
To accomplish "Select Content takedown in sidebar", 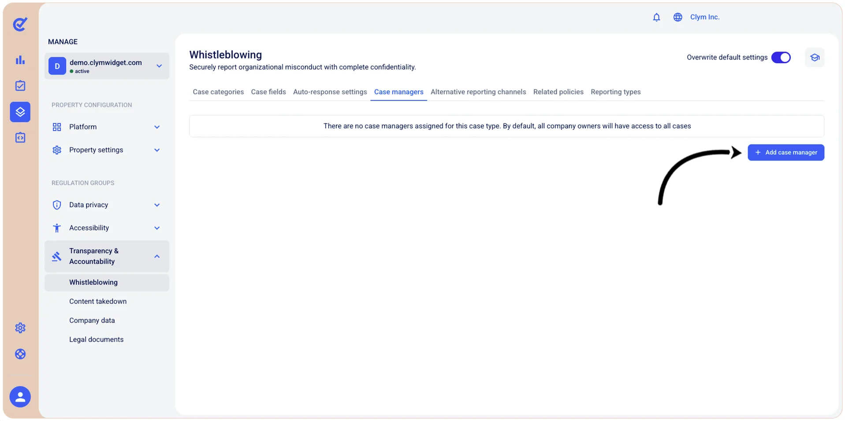I will point(98,302).
